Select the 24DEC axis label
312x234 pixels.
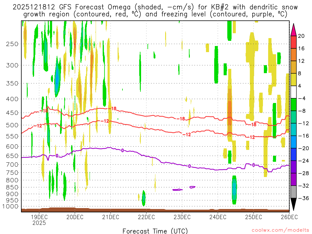(x=218, y=217)
